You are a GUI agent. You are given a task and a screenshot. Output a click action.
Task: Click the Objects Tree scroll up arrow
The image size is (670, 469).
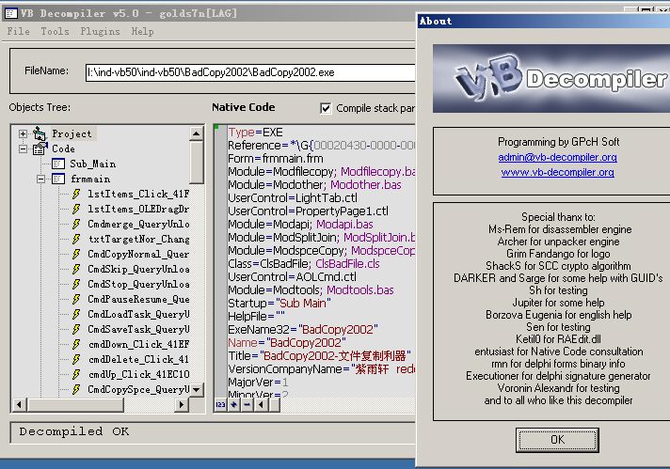(196, 133)
